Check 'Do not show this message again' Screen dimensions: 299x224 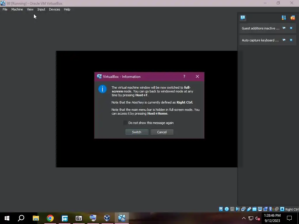125,123
